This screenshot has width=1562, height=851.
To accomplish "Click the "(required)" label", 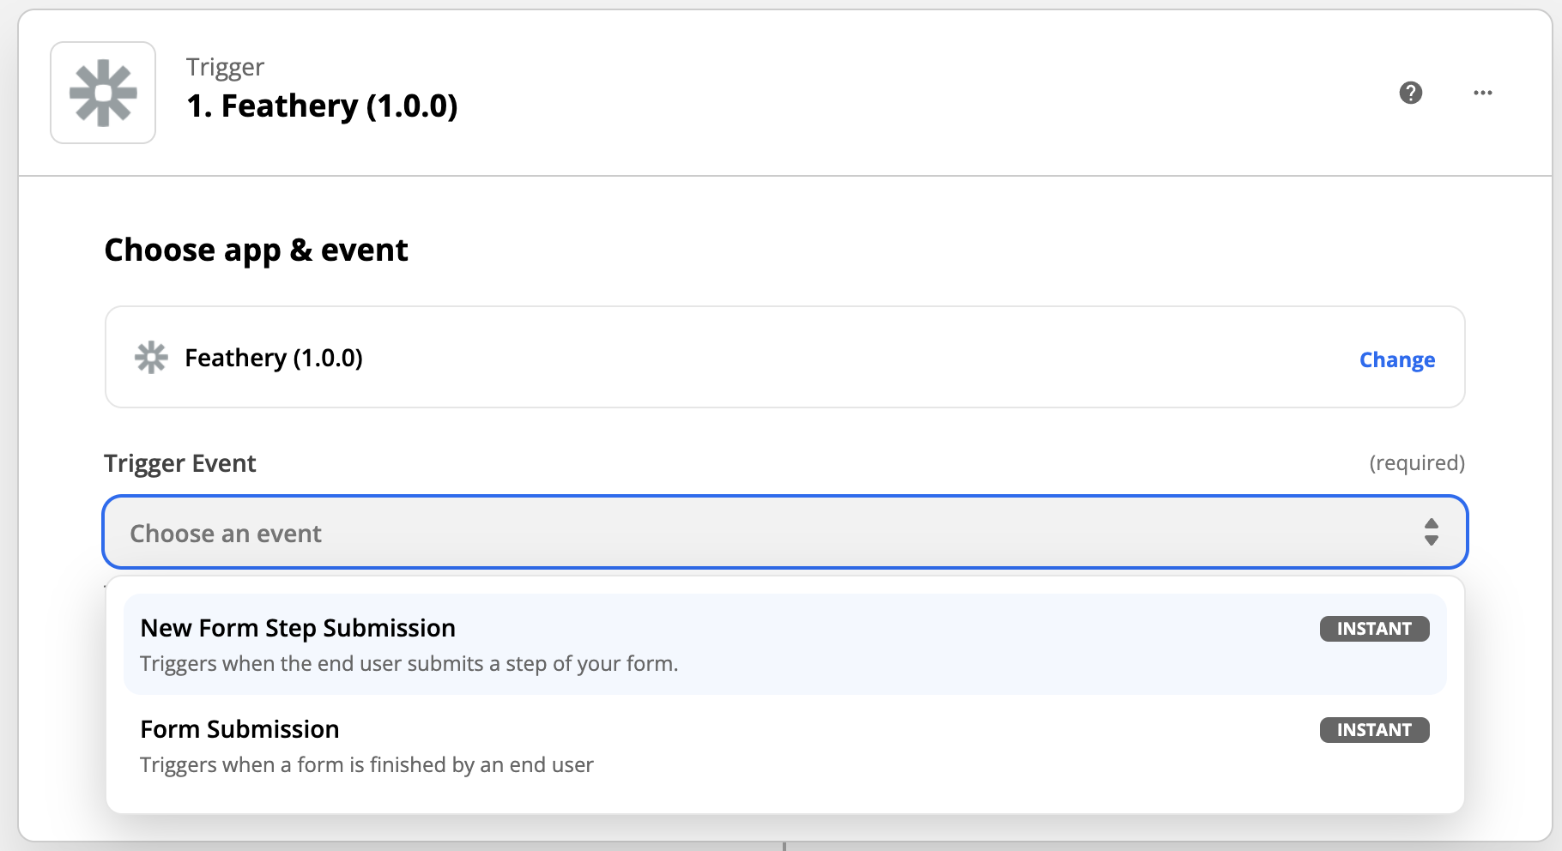I will pos(1416,463).
